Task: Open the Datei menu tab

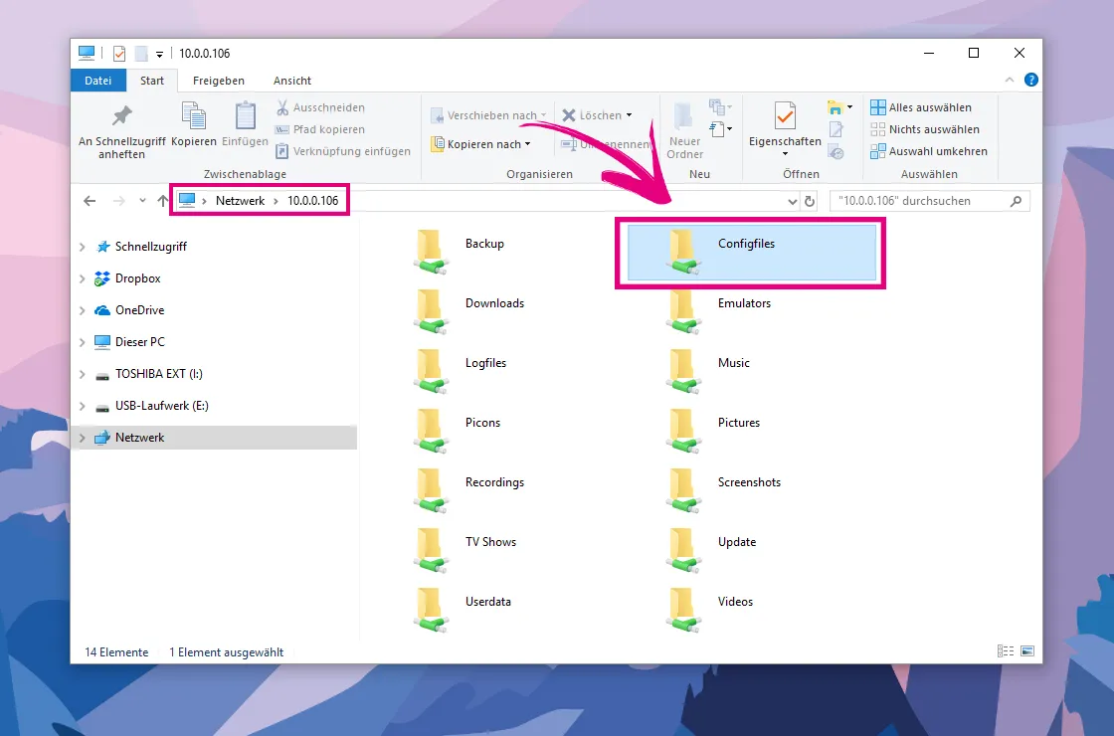Action: [x=98, y=81]
